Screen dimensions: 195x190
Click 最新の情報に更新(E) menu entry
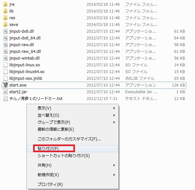point(56,129)
